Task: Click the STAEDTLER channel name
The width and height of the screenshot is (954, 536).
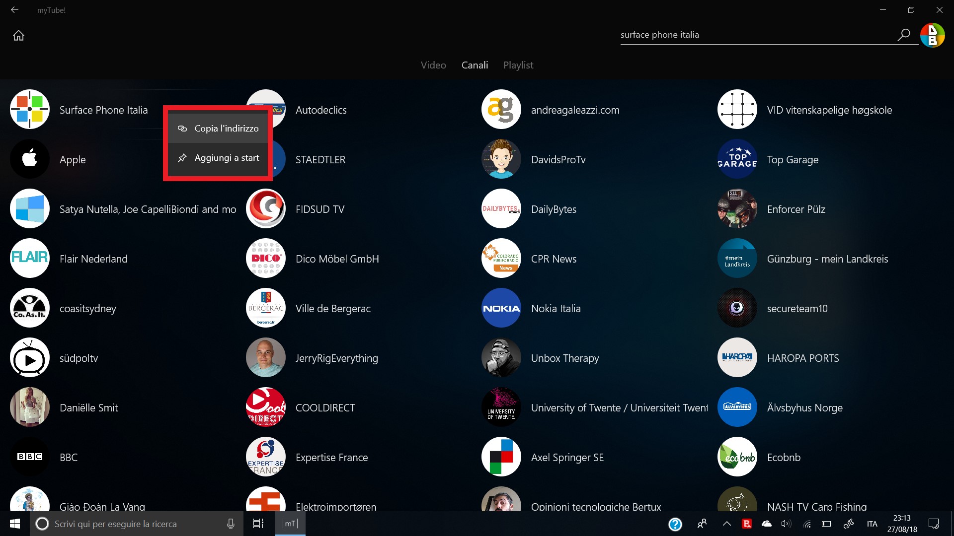Action: tap(320, 159)
